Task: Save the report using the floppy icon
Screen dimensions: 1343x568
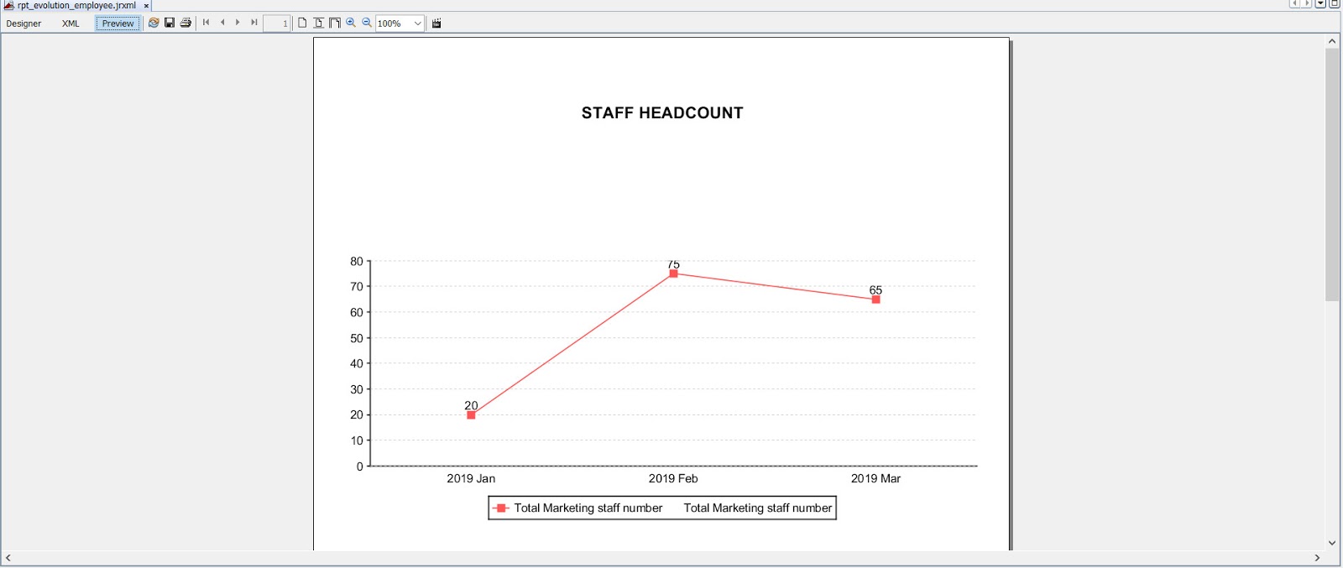Action: (170, 23)
